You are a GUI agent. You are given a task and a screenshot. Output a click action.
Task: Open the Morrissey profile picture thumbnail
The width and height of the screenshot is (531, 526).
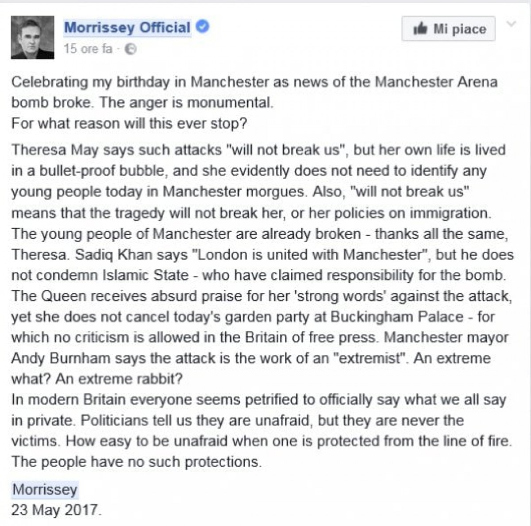coord(32,38)
